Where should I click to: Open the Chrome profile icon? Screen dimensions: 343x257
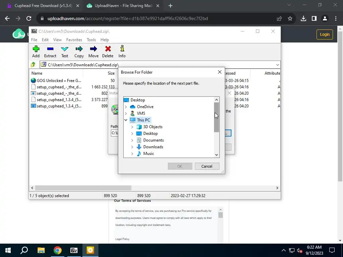[x=325, y=19]
